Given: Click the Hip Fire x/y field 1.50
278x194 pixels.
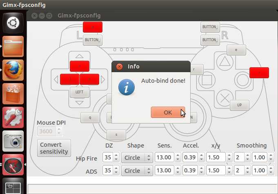Looking at the screenshot, I should tap(216, 157).
